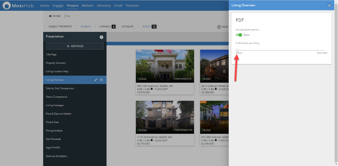Screen dimensions: 338x166
Task: Click the Add Page button
Action: [75, 46]
